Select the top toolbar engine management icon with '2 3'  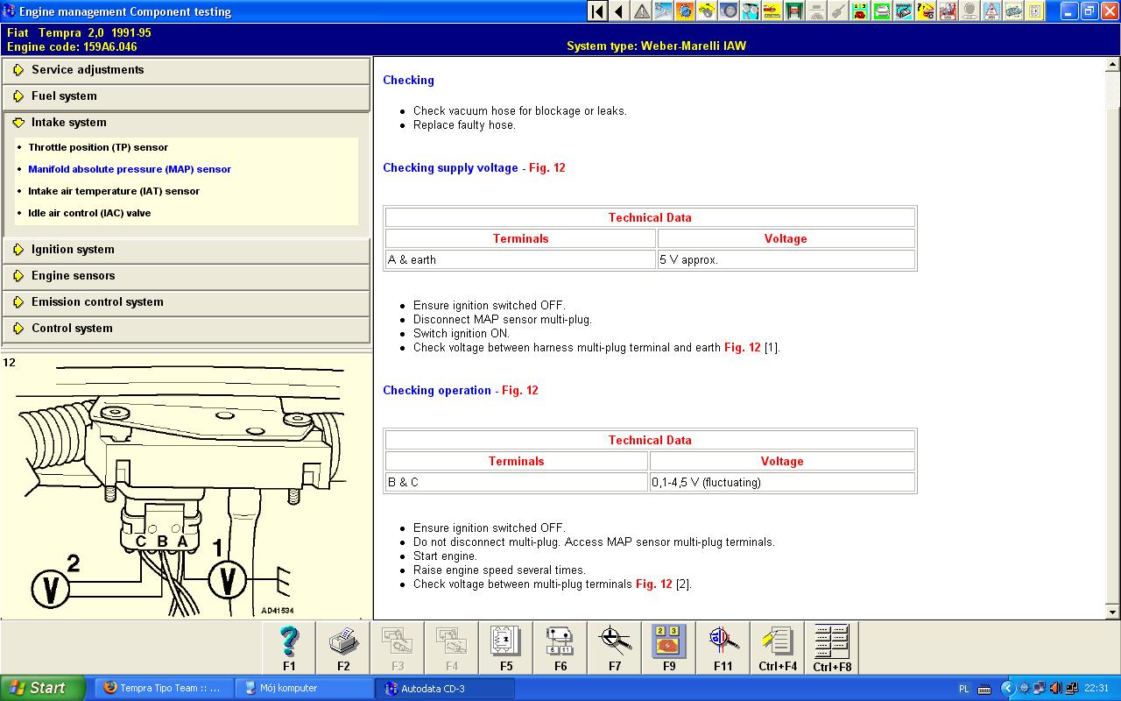click(x=859, y=11)
